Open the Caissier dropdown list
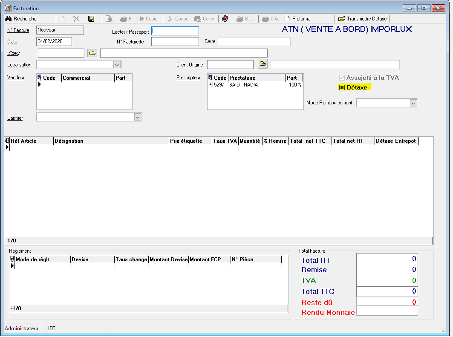Screen dimensions: 453x337 point(137,117)
